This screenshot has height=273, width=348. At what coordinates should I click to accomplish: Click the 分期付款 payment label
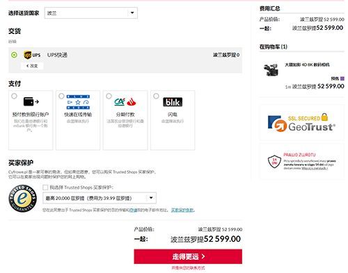(x=125, y=115)
